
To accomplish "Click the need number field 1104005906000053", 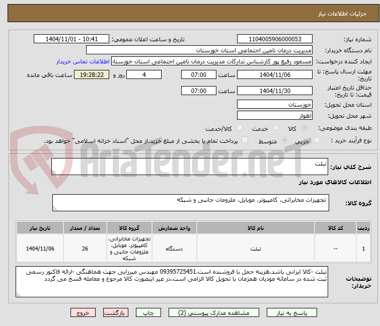I will click(x=275, y=39).
